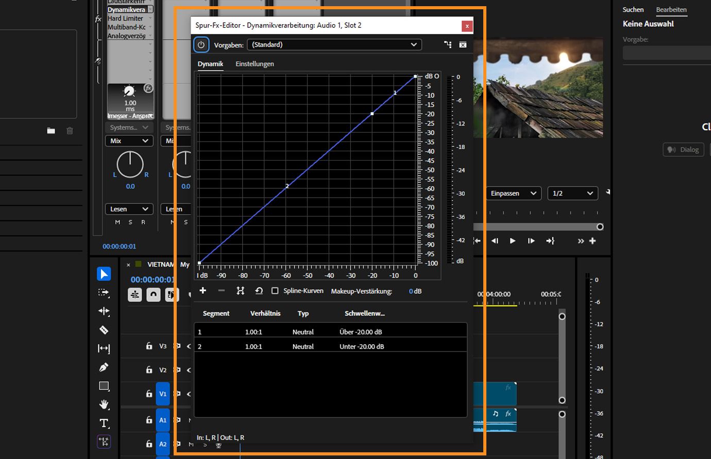Enable the Spline-Kurven checkbox

point(276,291)
